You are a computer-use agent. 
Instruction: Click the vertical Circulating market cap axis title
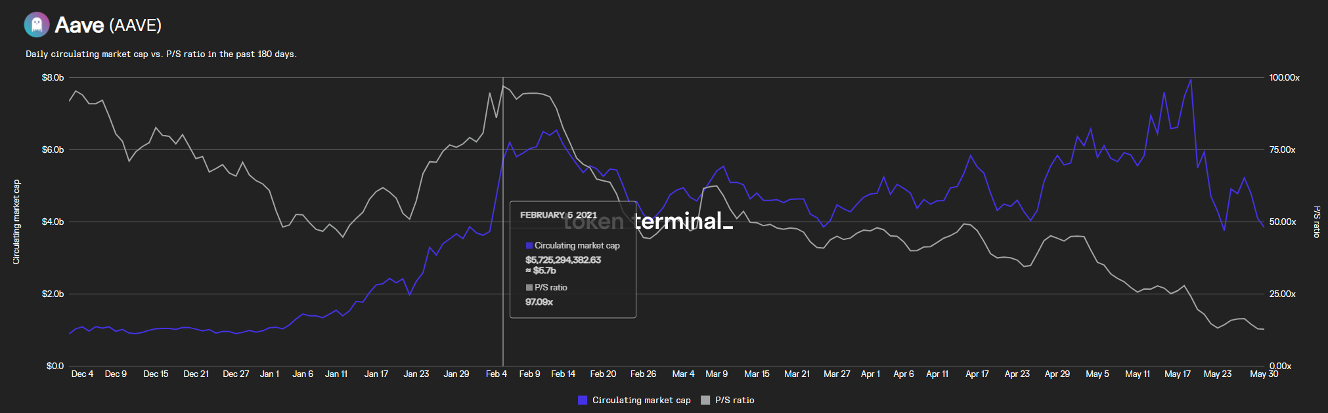[x=16, y=222]
